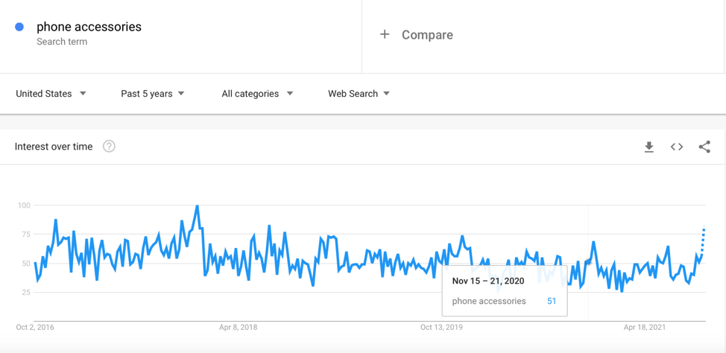Click the dotted forecast segment of line
This screenshot has width=726, height=353.
[704, 240]
